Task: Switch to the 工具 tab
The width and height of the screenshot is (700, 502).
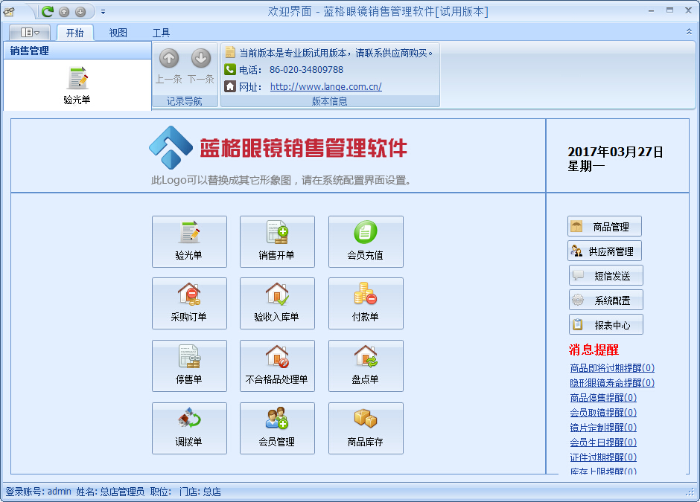Action: pos(161,33)
